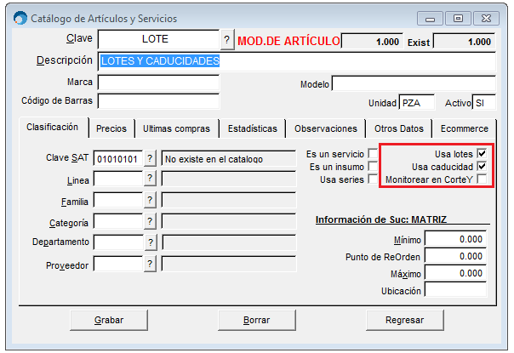Click into the Código de Barras field
Screen dimensions: 514x353
tap(158, 101)
